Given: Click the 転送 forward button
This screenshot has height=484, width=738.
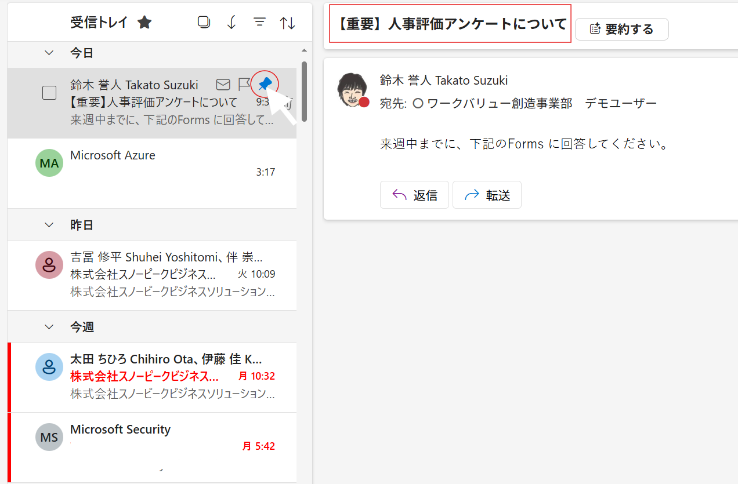Looking at the screenshot, I should pyautogui.click(x=487, y=195).
